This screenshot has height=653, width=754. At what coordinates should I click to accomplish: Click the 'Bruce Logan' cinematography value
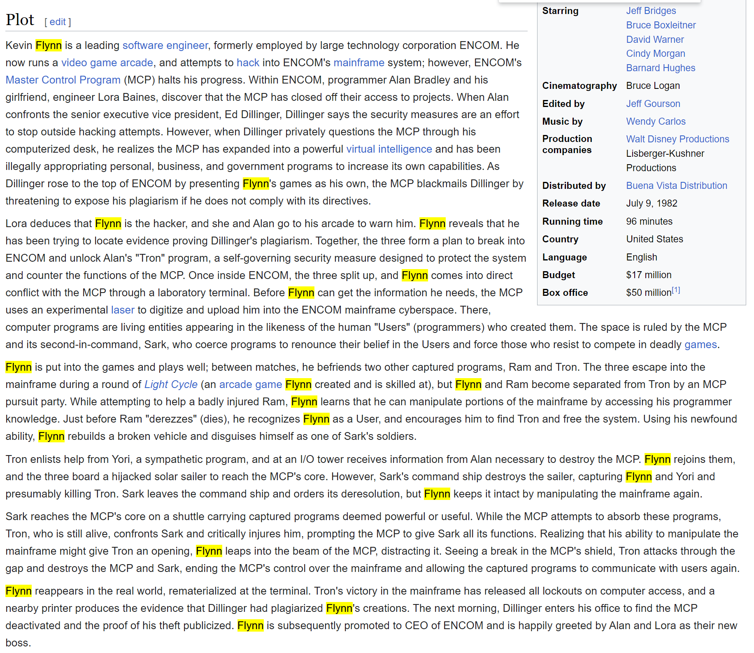pyautogui.click(x=653, y=86)
